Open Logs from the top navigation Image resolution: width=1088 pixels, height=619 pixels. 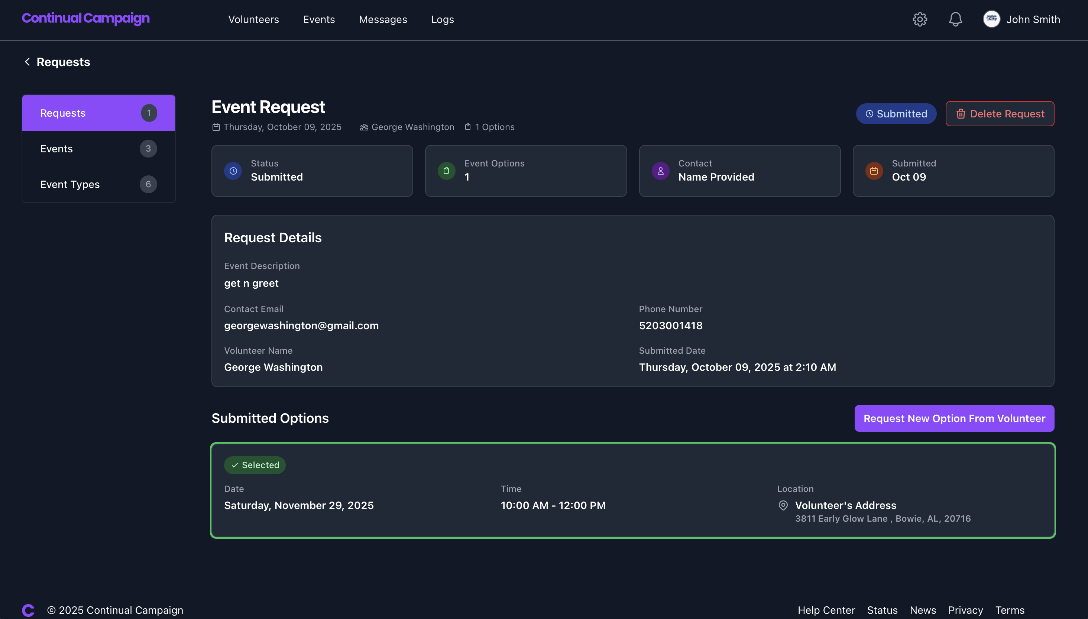coord(442,20)
